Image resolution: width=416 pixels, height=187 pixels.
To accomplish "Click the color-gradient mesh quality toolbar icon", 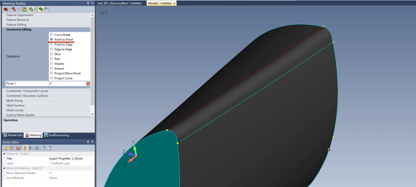I will tap(24, 9).
